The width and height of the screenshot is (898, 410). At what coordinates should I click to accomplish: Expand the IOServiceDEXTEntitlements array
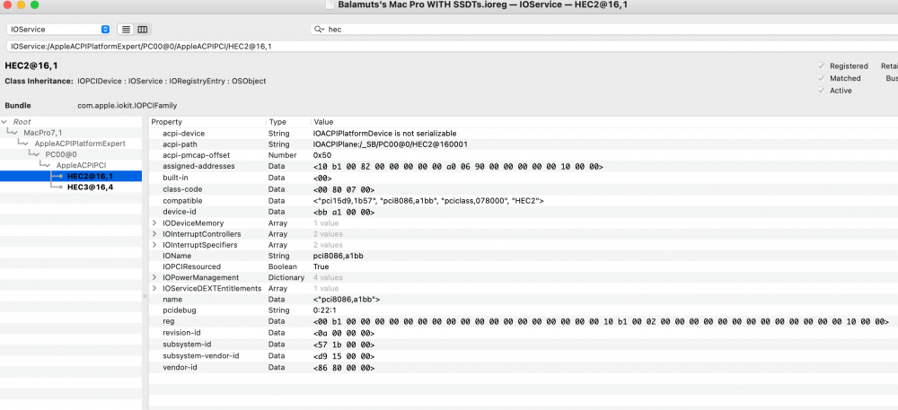click(x=154, y=288)
